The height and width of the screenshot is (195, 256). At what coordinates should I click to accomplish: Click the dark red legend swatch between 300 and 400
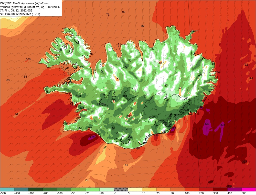click(220, 189)
